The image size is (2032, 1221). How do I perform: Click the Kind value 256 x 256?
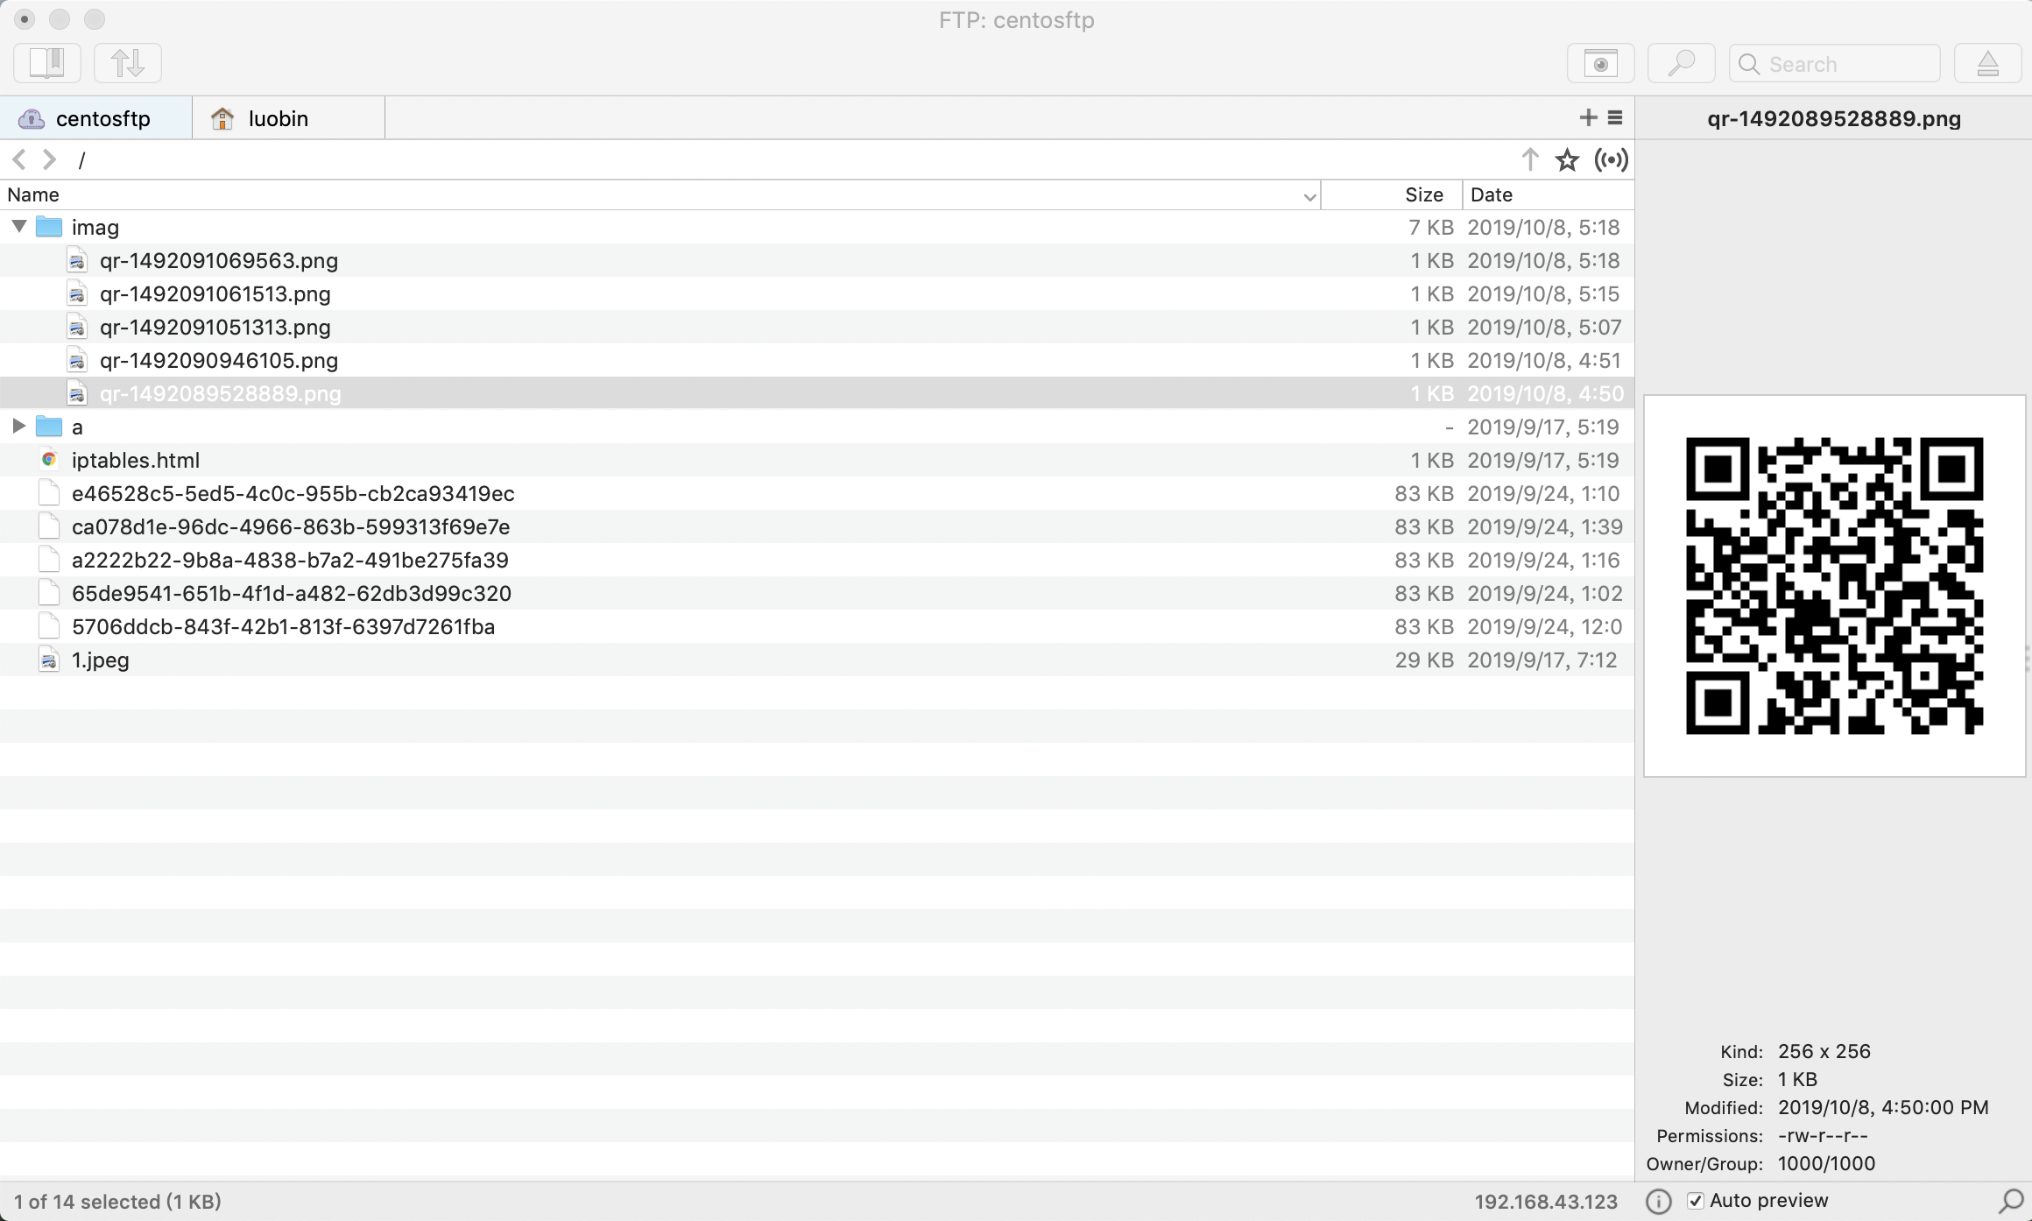click(1824, 1051)
